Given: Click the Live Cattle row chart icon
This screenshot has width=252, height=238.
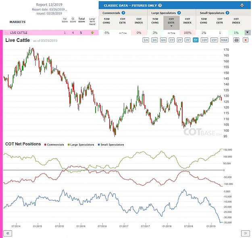Looking at the screenshot, I should tap(6, 33).
